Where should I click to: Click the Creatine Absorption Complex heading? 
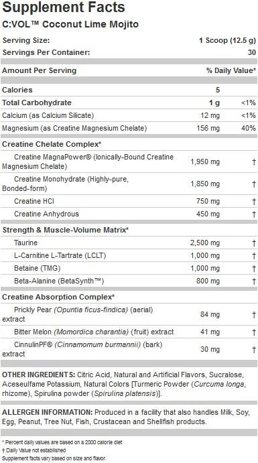(x=58, y=297)
